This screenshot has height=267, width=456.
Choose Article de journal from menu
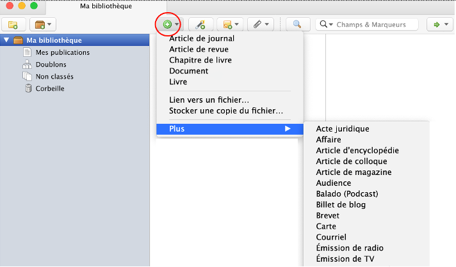(x=202, y=38)
